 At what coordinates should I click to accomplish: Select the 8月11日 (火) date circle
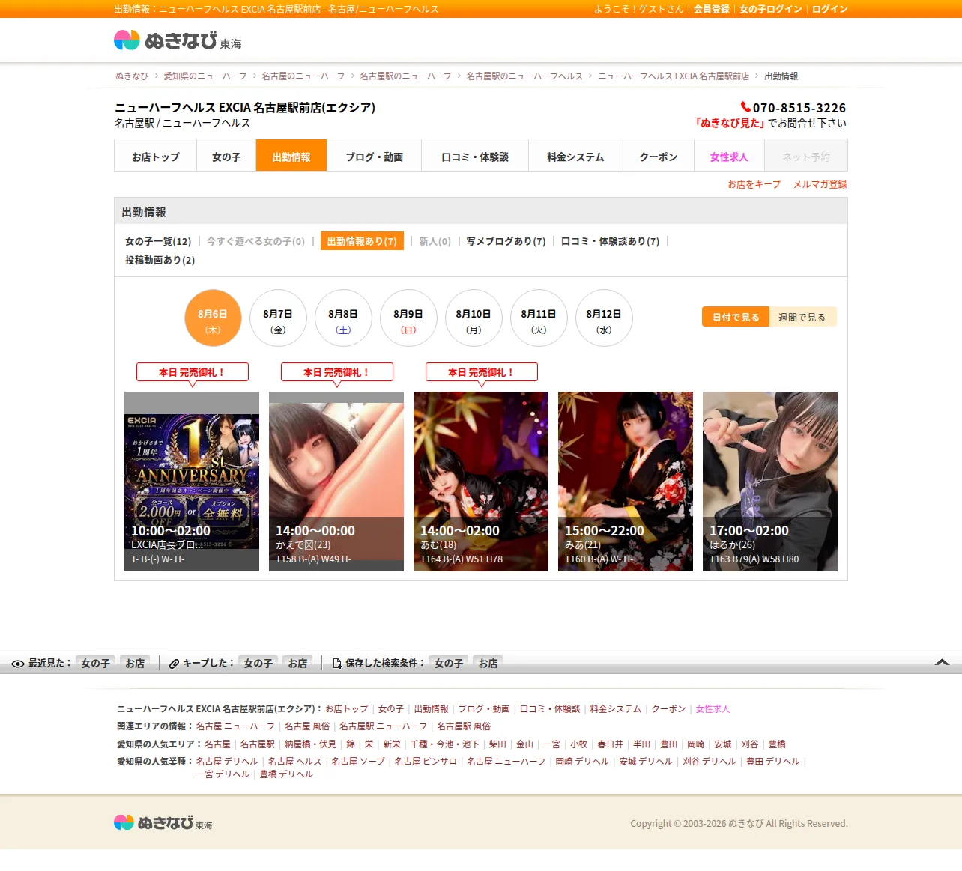[539, 318]
